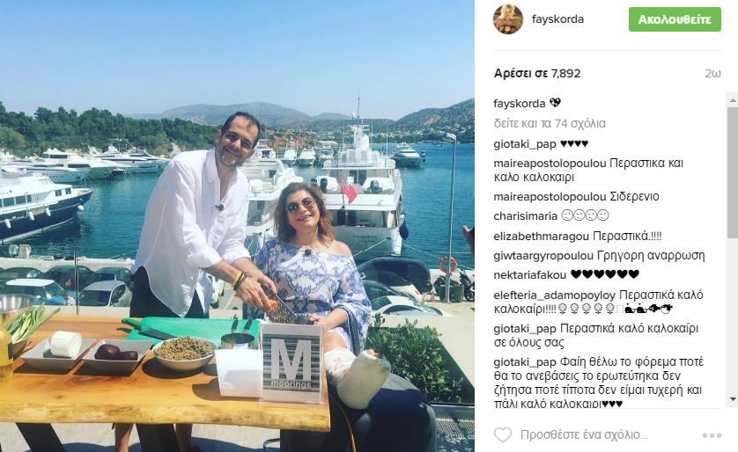View all 74 comments link
Viewport: 738px width, 452px height.
tap(550, 124)
